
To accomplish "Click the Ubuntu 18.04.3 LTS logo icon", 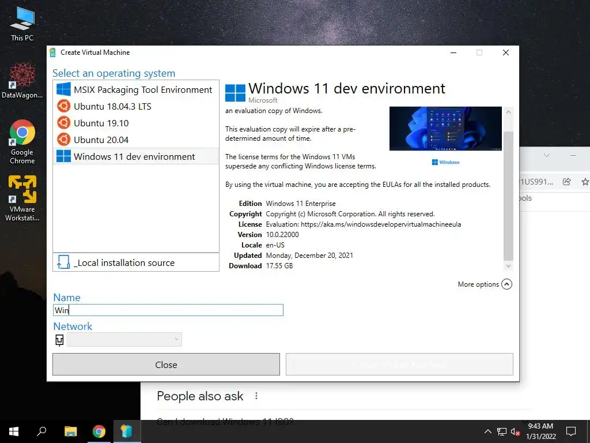I will click(63, 106).
